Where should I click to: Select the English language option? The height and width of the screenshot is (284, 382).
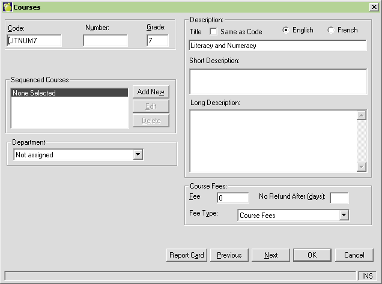286,31
